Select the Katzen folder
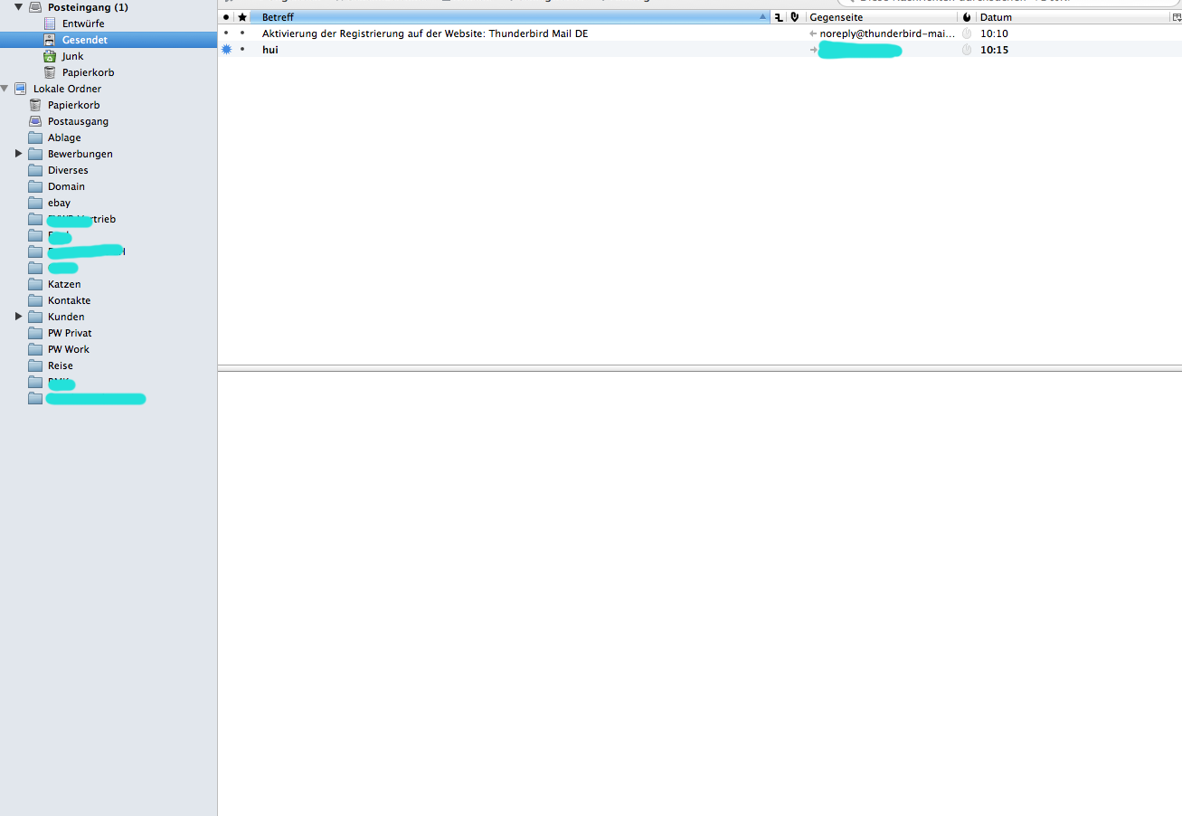This screenshot has height=816, width=1182. tap(64, 284)
